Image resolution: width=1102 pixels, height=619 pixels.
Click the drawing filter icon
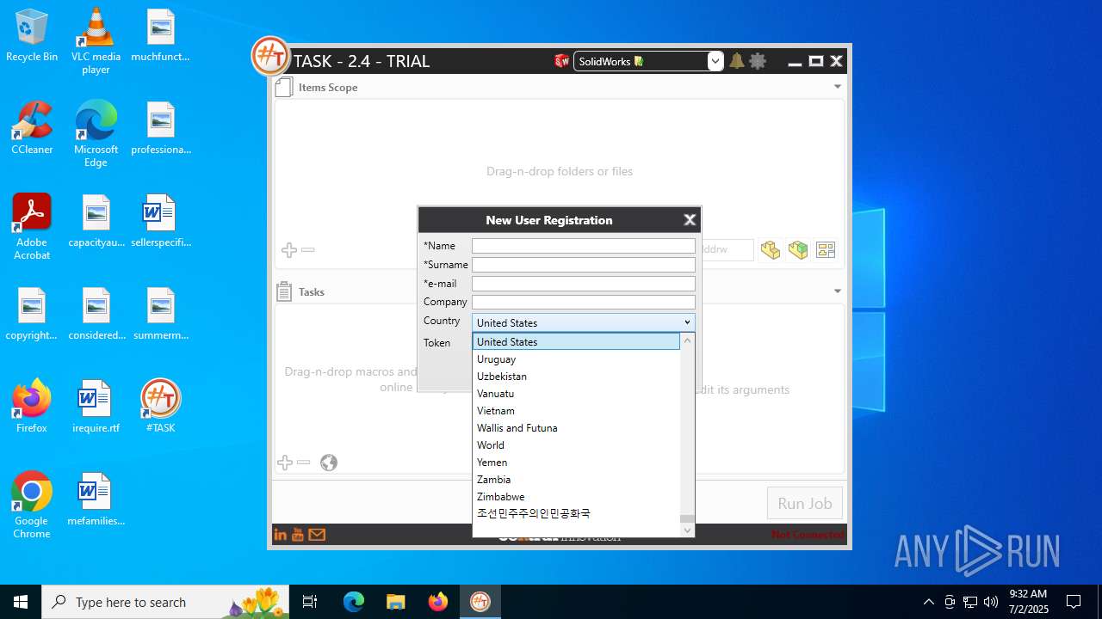tap(826, 250)
